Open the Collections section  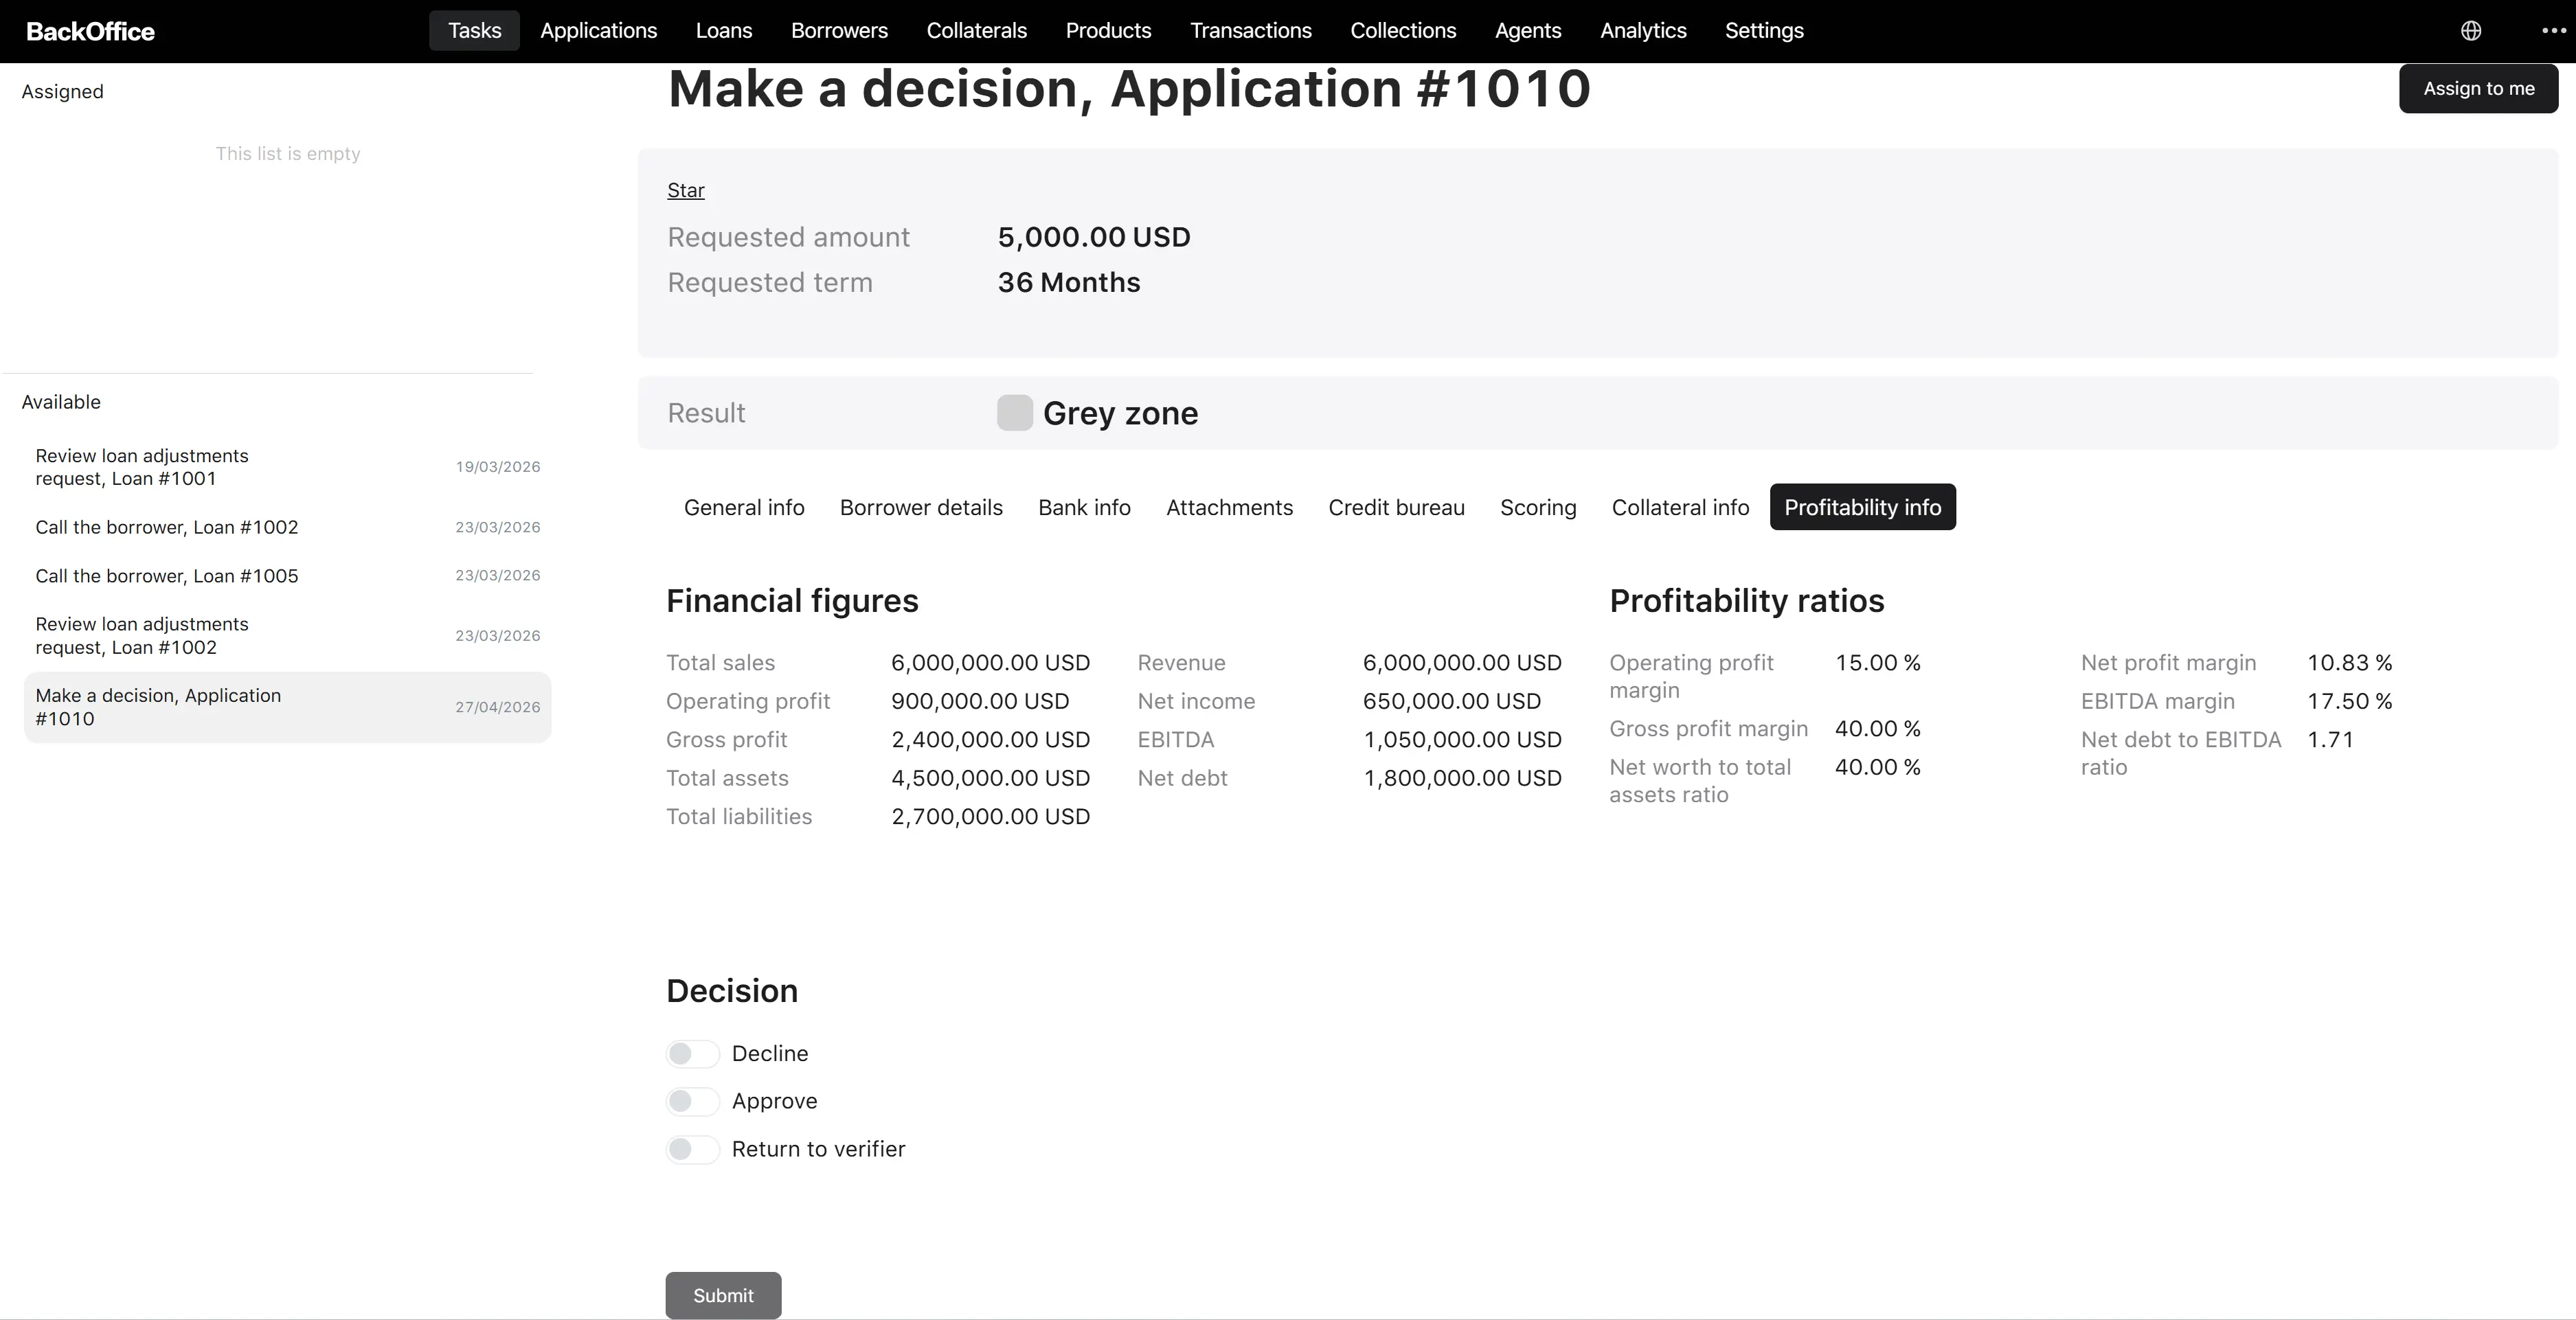tap(1403, 31)
